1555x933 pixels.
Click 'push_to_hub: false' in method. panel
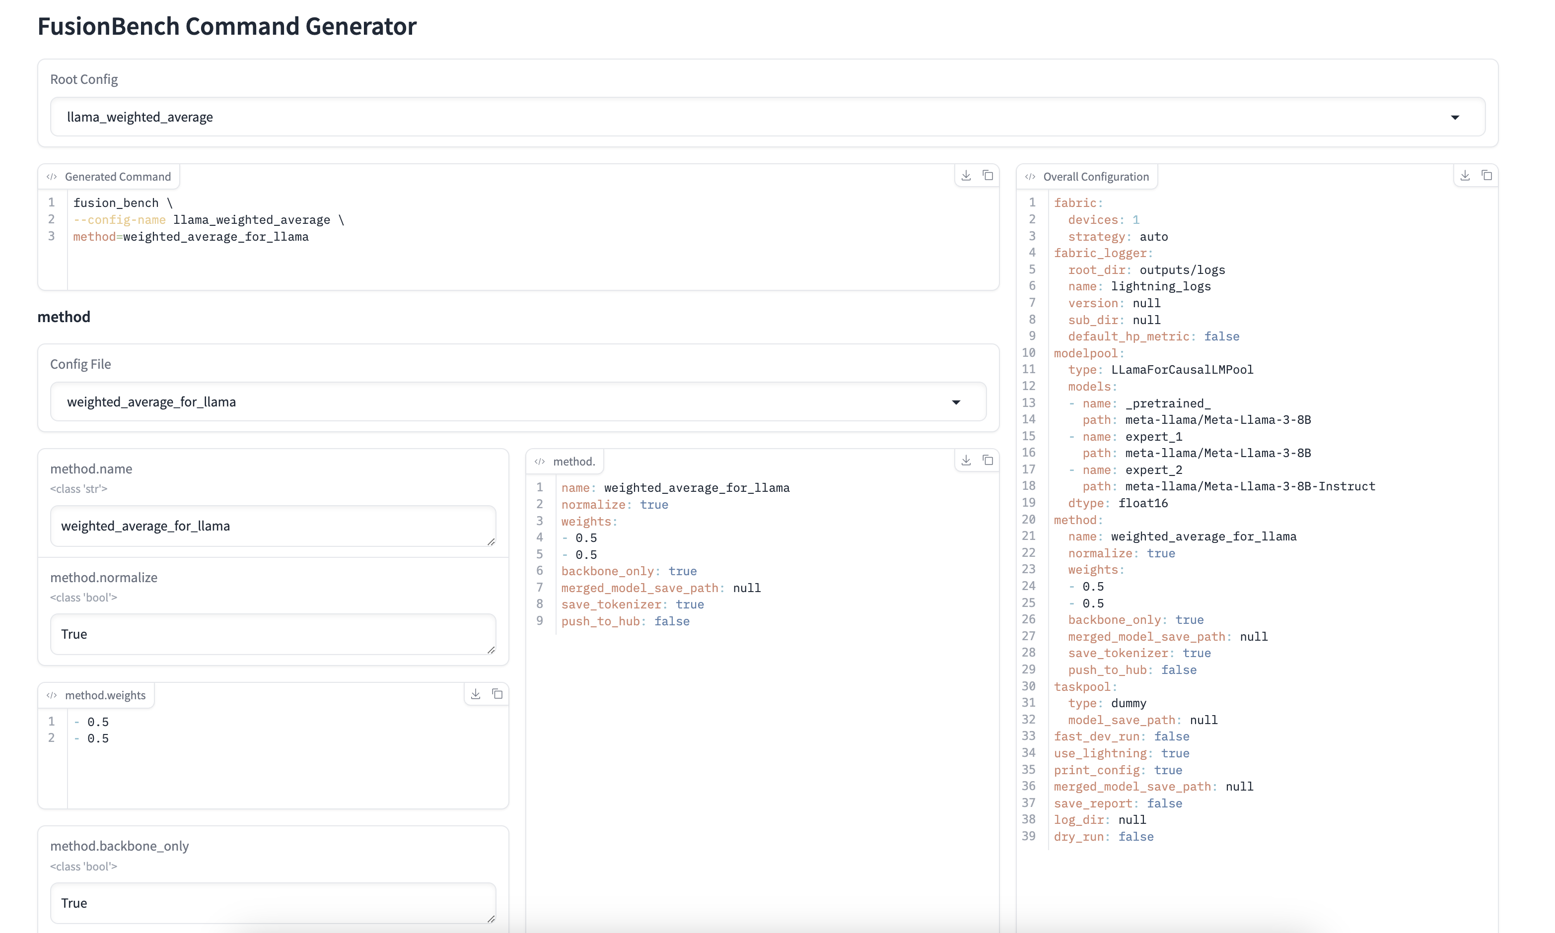(626, 621)
